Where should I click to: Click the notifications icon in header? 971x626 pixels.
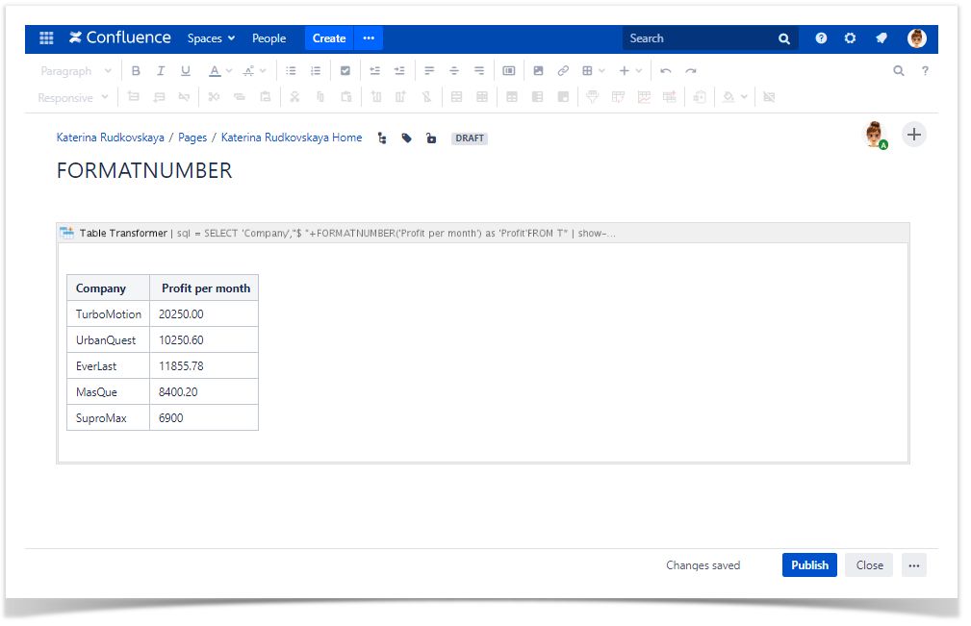[x=881, y=38]
